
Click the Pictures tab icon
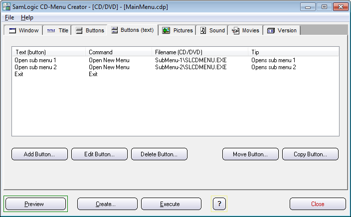coord(166,30)
